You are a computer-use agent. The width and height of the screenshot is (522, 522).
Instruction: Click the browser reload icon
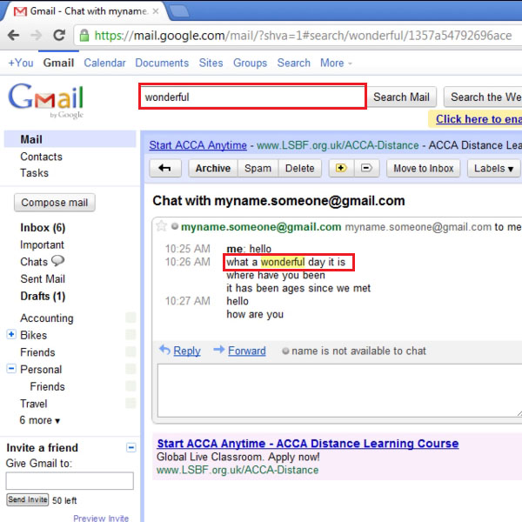tap(59, 36)
